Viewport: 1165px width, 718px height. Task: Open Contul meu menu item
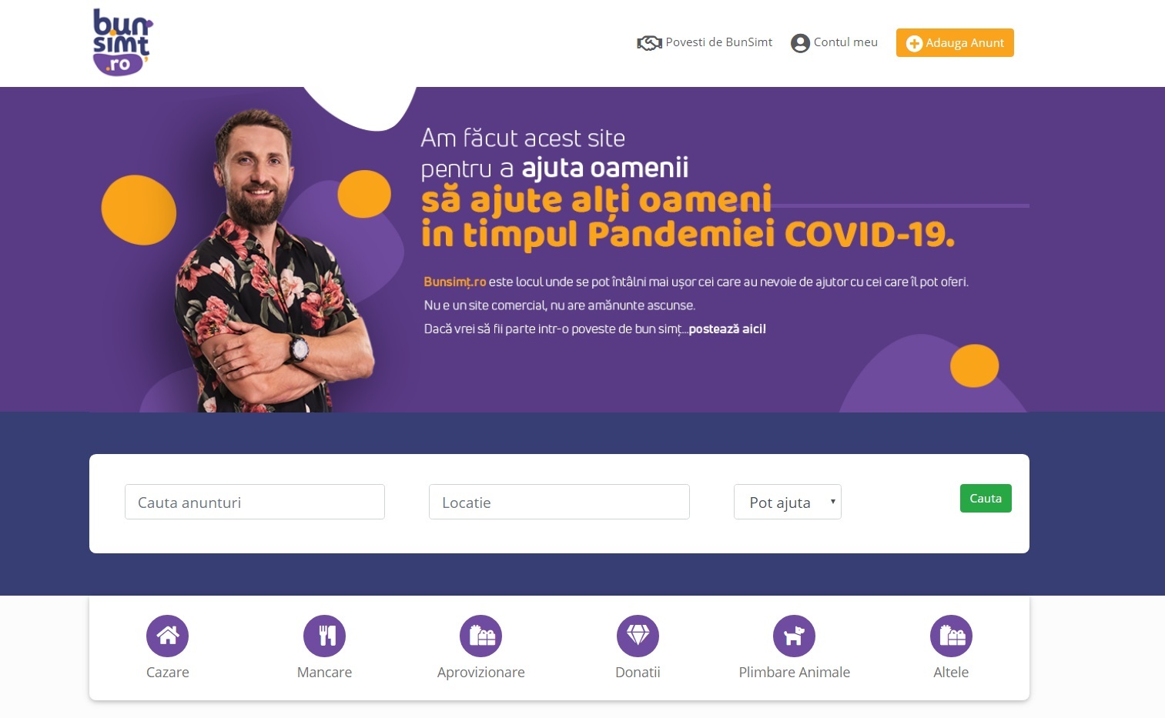845,42
